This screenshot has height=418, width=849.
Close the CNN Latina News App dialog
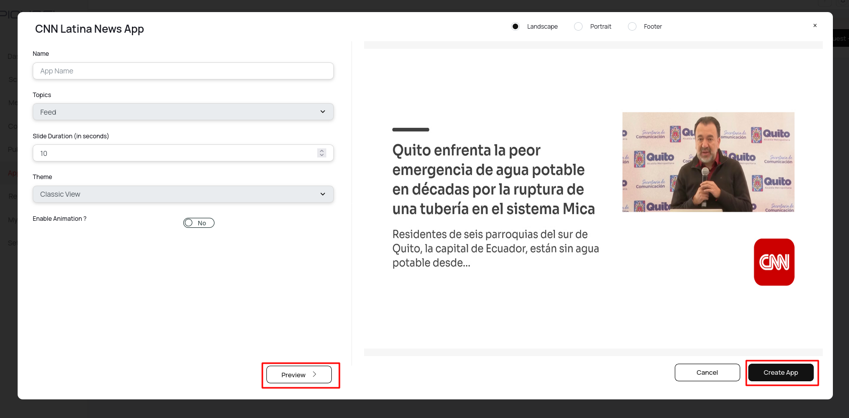pyautogui.click(x=815, y=26)
